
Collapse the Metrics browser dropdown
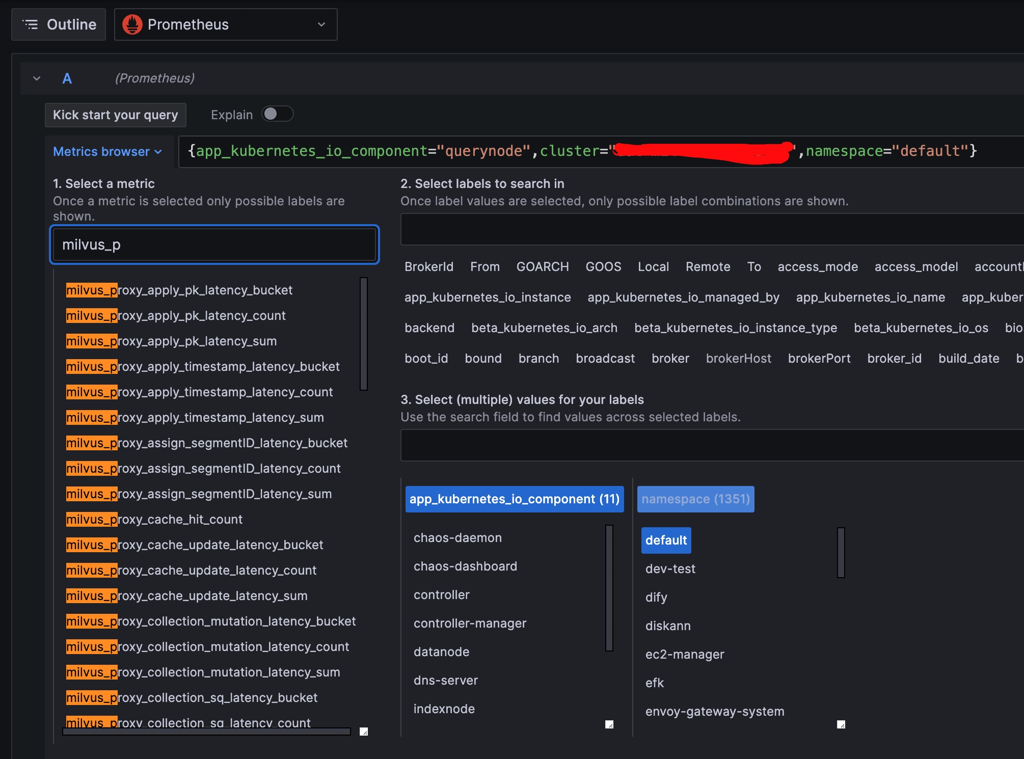107,152
